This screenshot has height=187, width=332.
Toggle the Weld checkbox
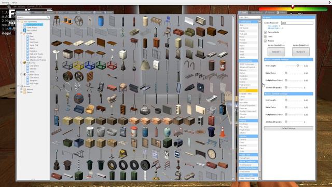click(x=265, y=36)
